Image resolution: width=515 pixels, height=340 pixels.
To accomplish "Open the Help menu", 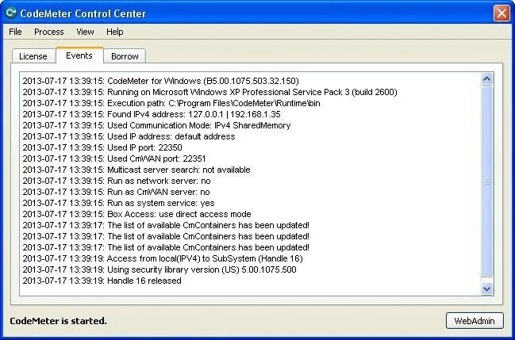I will click(114, 32).
